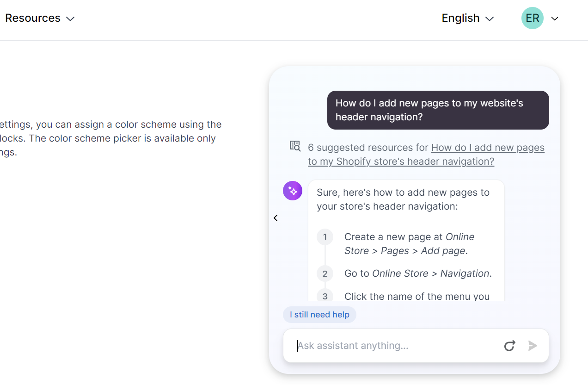The height and width of the screenshot is (385, 588).
Task: Open the suggested resources question link
Action: 487,147
